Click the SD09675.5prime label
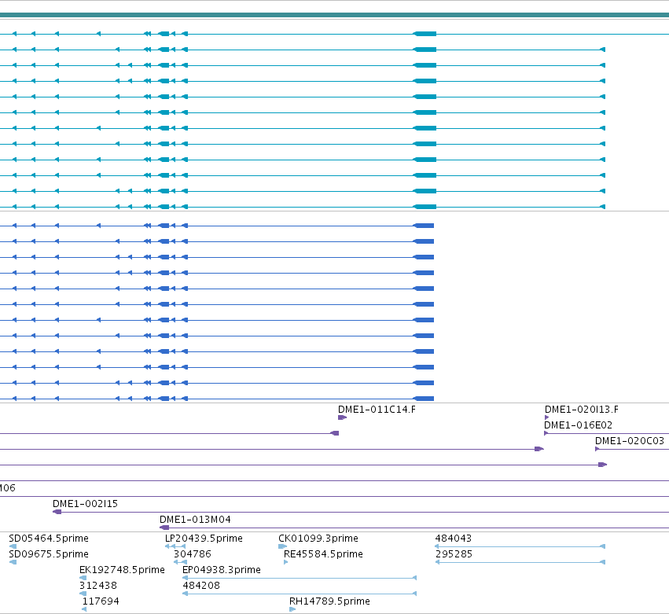This screenshot has height=614, width=669. pyautogui.click(x=49, y=553)
